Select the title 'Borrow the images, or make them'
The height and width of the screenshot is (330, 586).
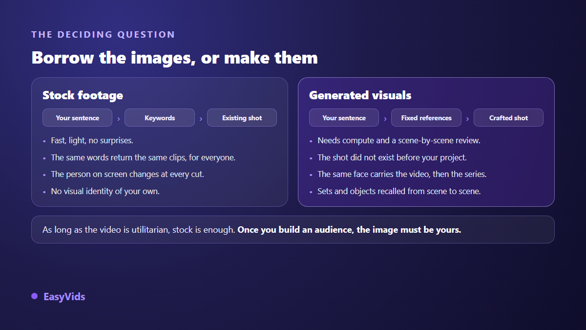tap(175, 58)
